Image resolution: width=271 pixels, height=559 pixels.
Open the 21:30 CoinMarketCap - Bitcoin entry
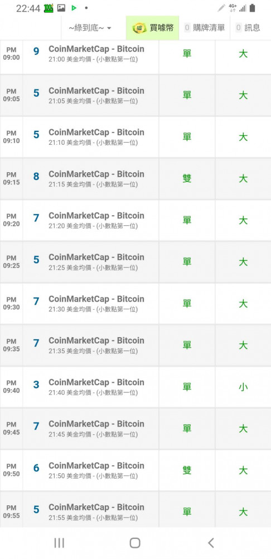pyautogui.click(x=96, y=304)
